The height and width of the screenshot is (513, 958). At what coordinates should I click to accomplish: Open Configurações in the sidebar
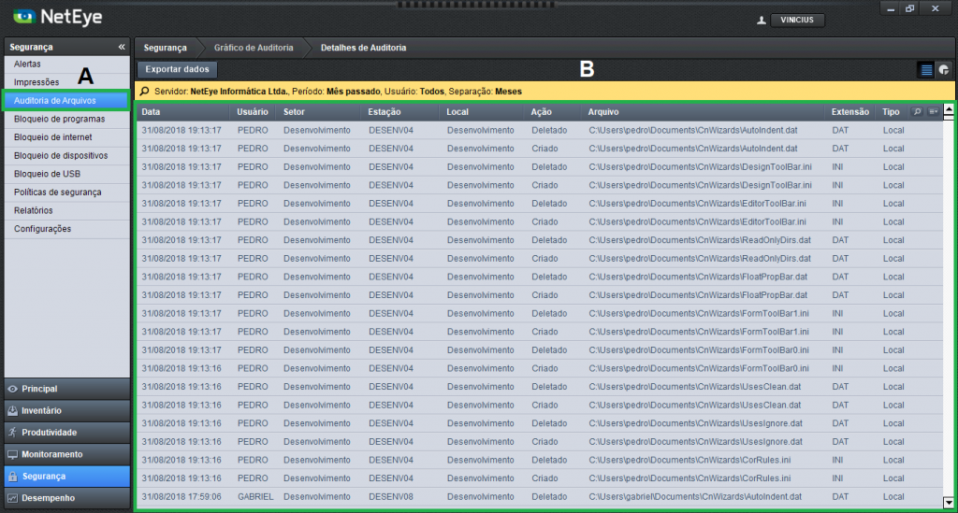[66, 229]
